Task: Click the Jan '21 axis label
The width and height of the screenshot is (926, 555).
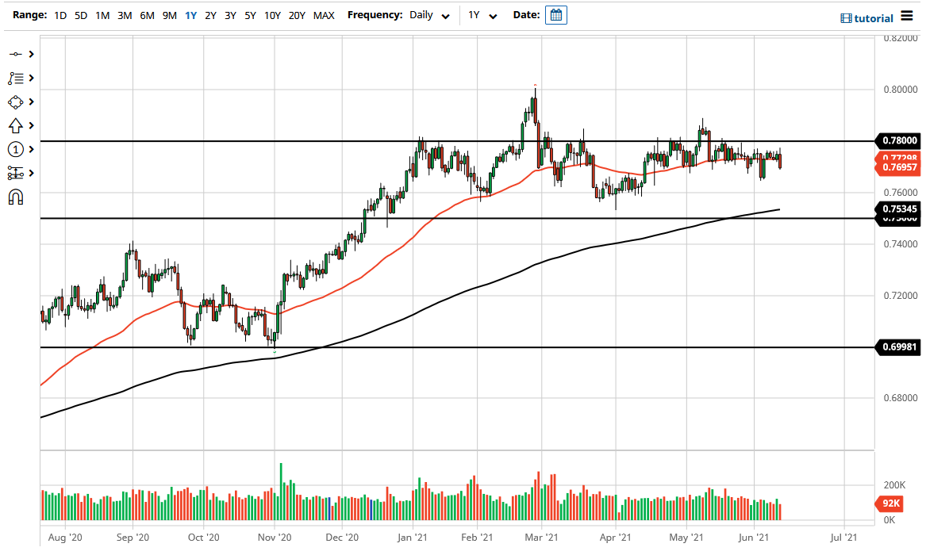Action: (412, 538)
